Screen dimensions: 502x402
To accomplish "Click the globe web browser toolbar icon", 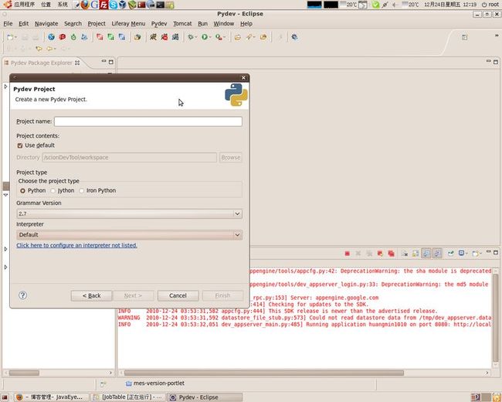I will tap(51, 37).
